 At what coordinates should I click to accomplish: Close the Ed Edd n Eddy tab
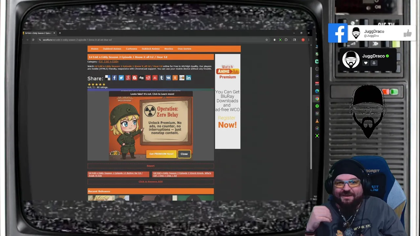54,33
